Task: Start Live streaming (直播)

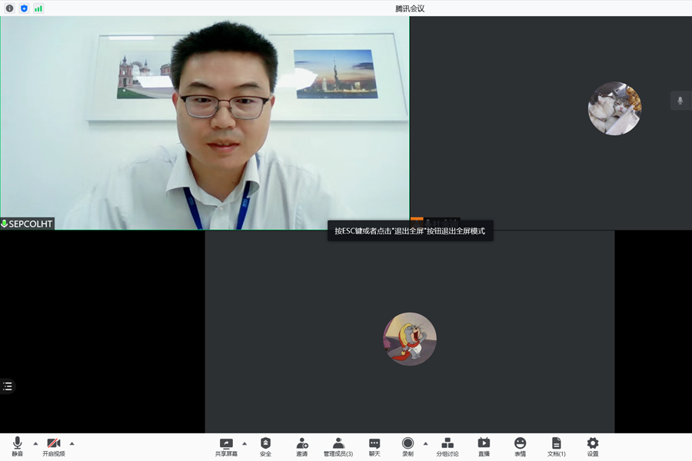Action: point(484,446)
